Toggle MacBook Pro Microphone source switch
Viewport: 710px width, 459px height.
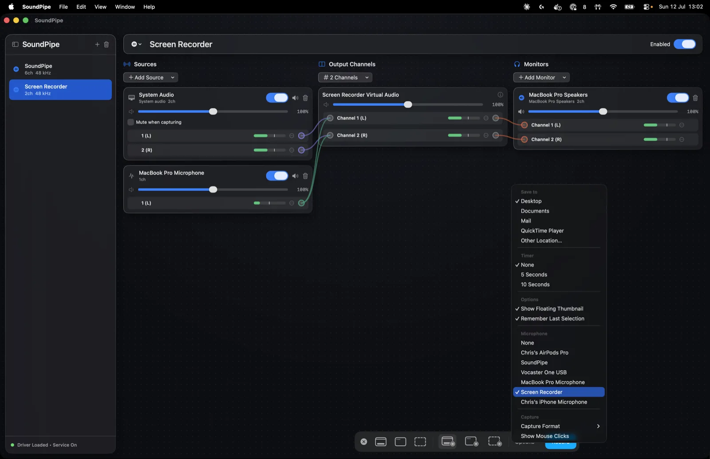point(277,176)
